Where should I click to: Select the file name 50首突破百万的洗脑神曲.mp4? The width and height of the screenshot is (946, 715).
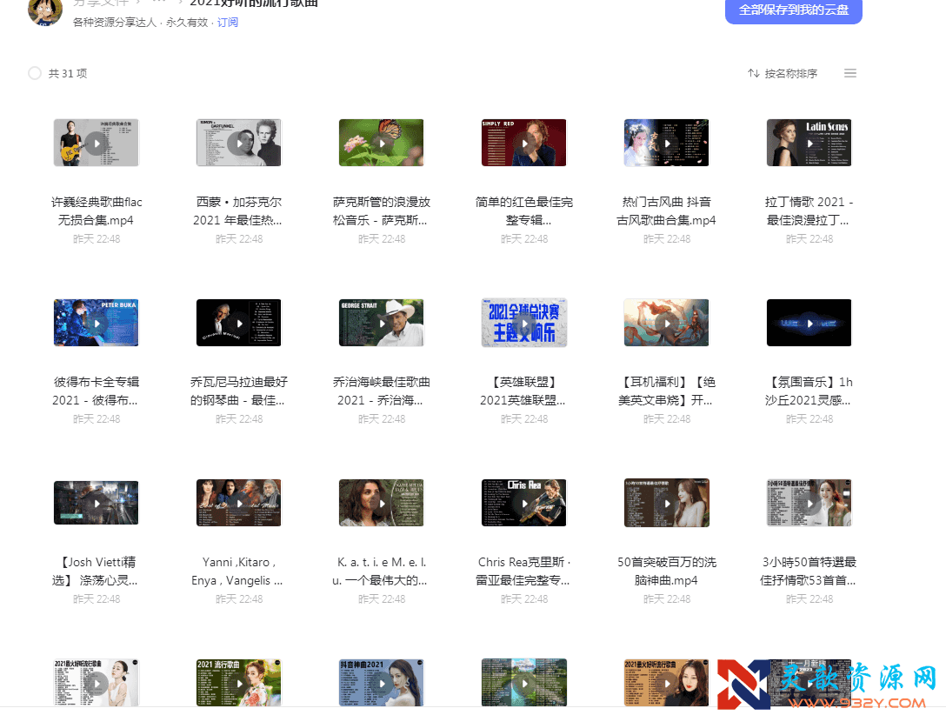(667, 571)
